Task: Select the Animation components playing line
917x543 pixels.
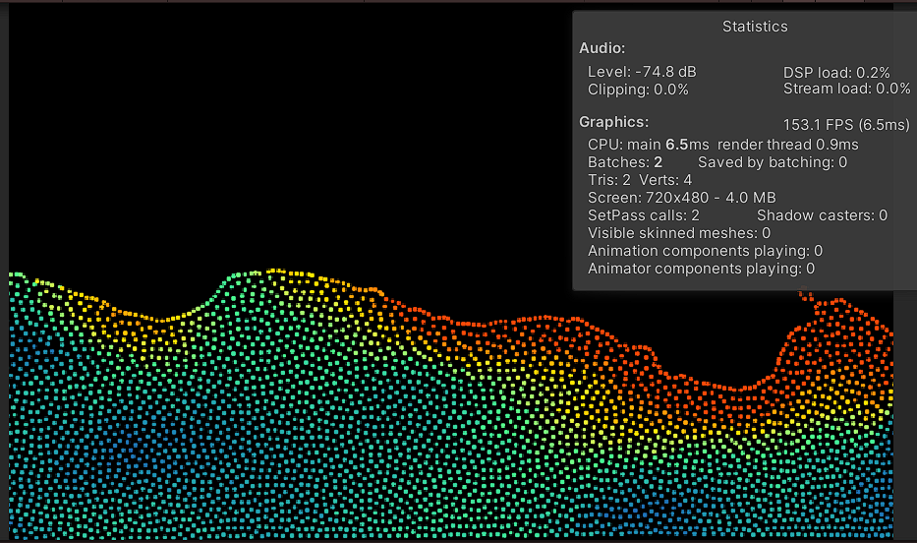Action: pos(705,251)
